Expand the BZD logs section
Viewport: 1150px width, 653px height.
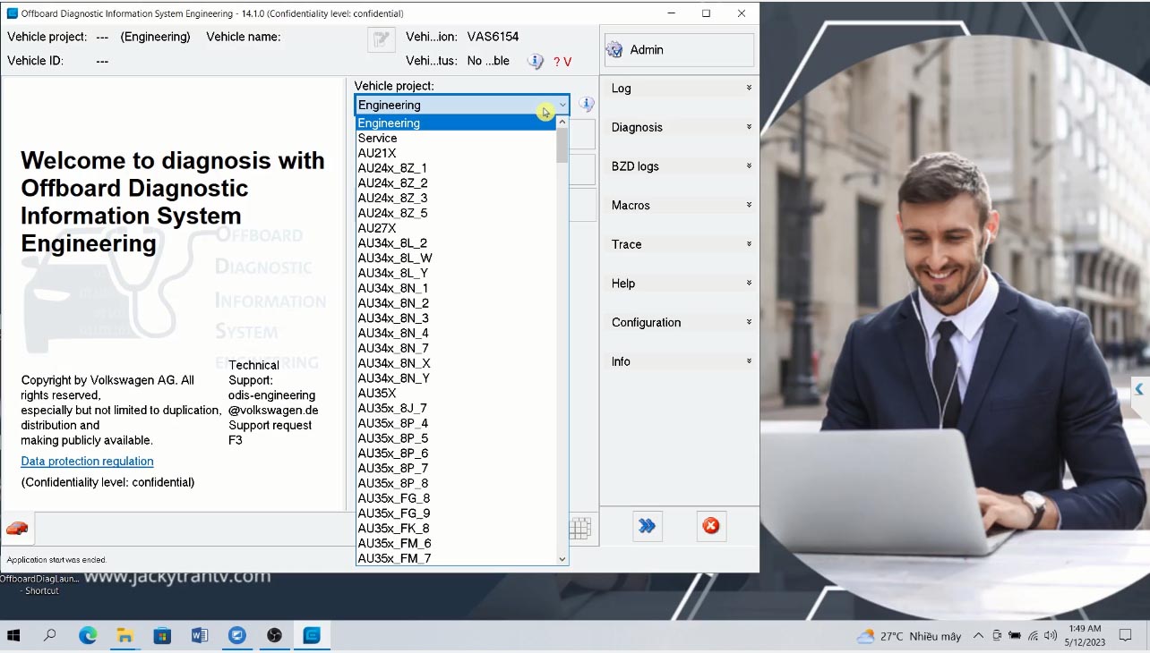click(680, 166)
